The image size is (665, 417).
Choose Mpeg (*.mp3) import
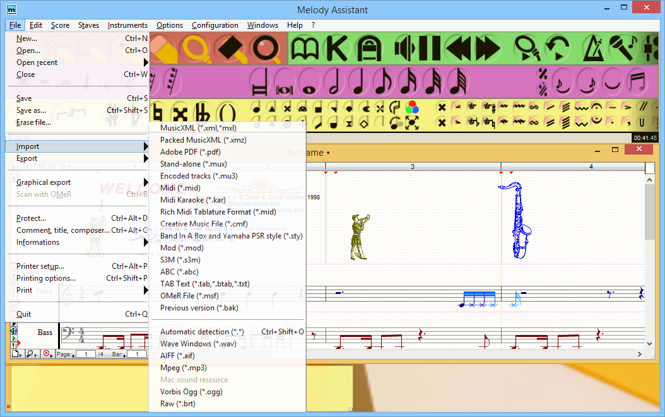tap(227, 368)
